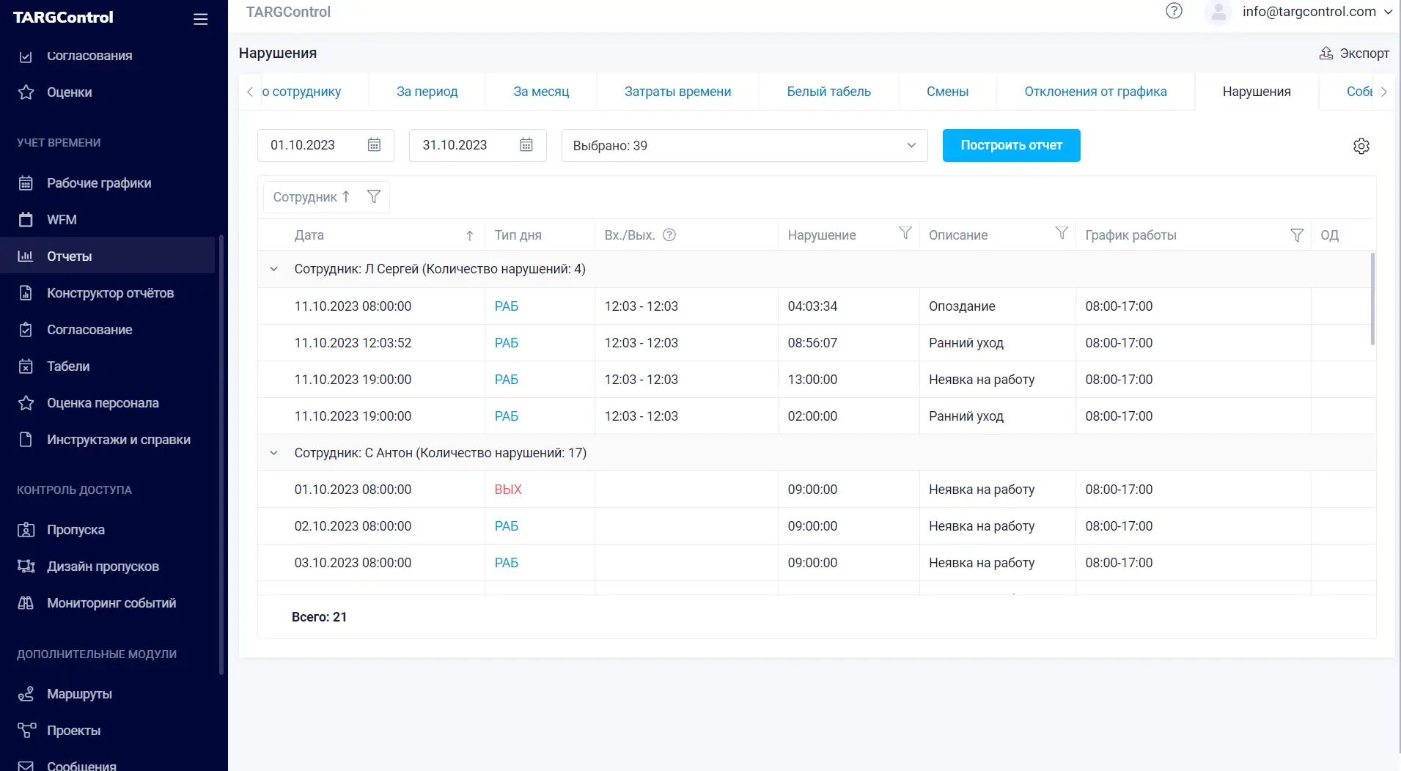Viewport: 1401px width, 771px height.
Task: Click the РАБ link for 11.10.2023 12:03:52
Action: point(507,343)
